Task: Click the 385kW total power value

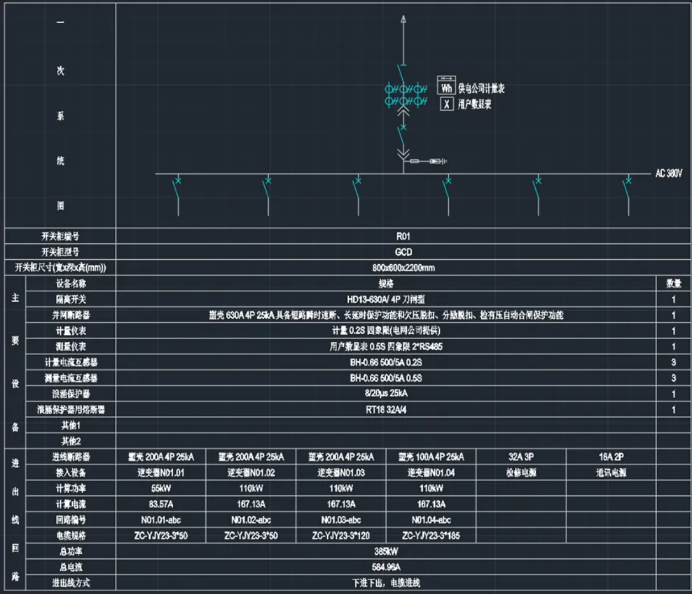Action: [x=386, y=552]
